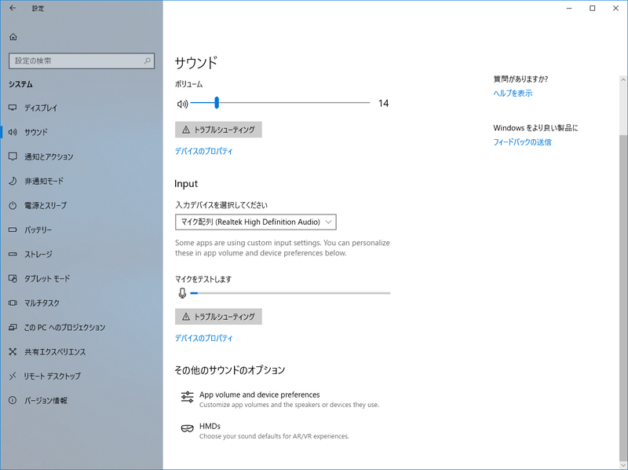Open output デバイスのプロパティ link under volume
The height and width of the screenshot is (470, 628).
pyautogui.click(x=203, y=151)
